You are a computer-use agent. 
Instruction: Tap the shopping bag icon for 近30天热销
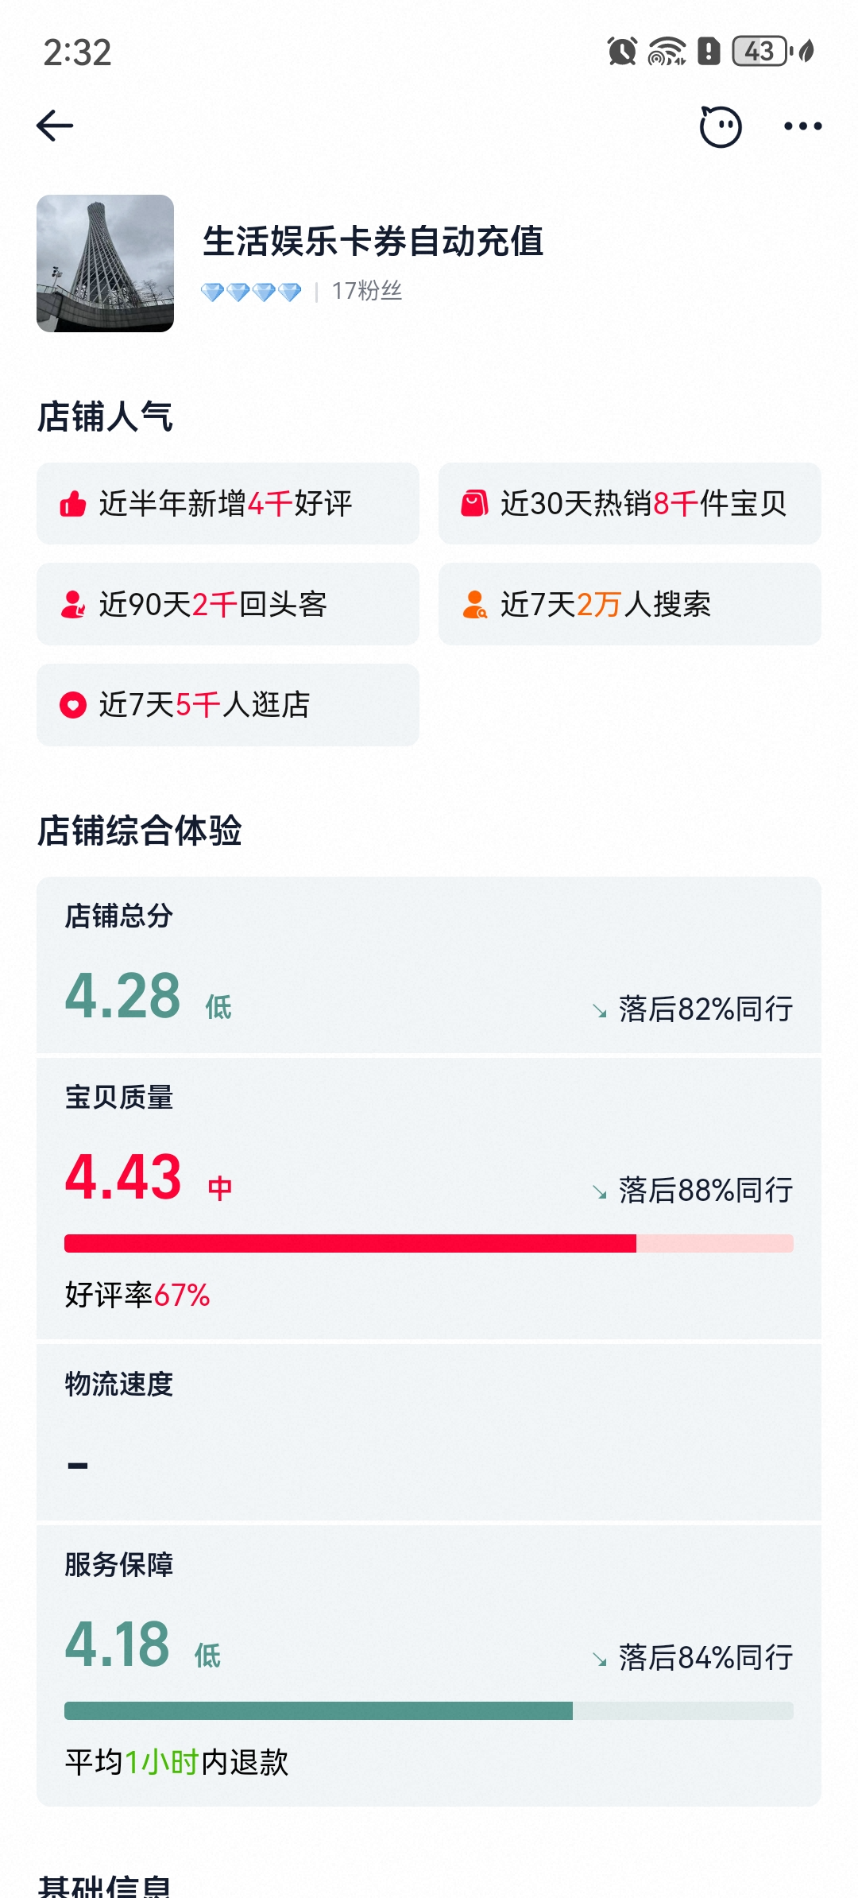point(475,503)
